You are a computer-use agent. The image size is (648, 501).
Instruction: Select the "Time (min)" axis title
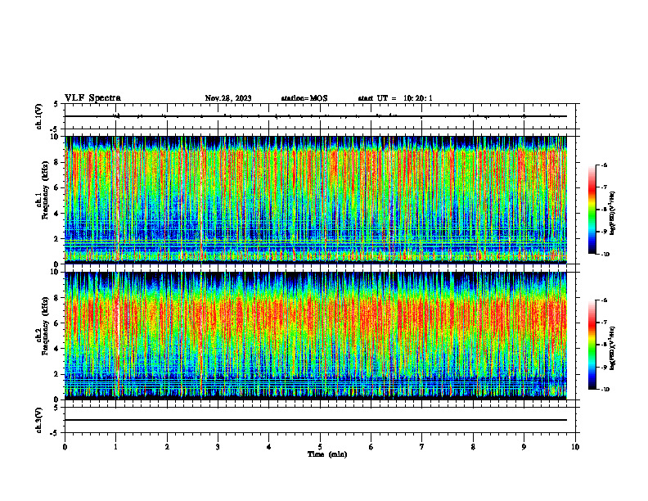(327, 454)
